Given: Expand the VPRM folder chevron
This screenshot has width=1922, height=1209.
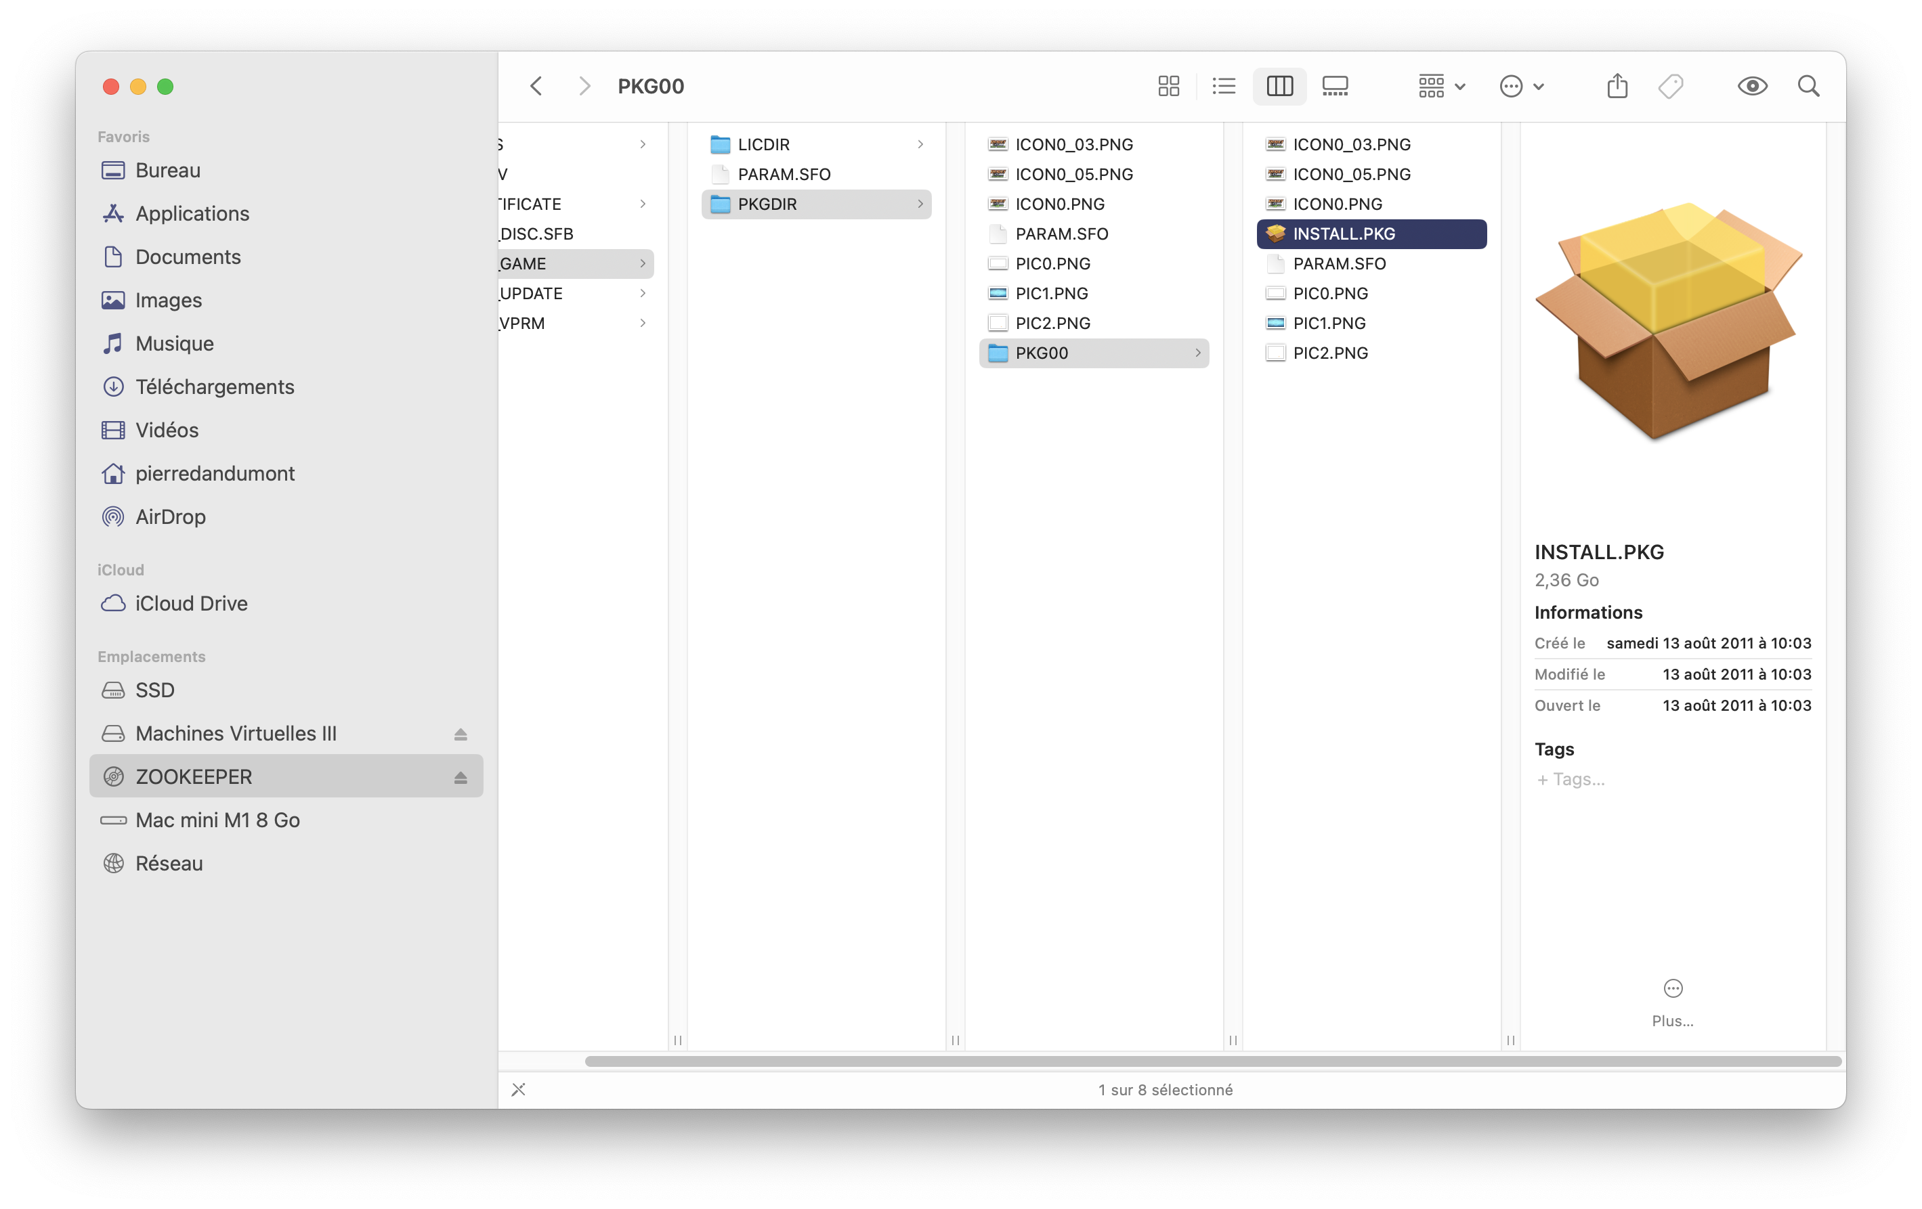Looking at the screenshot, I should [x=643, y=323].
